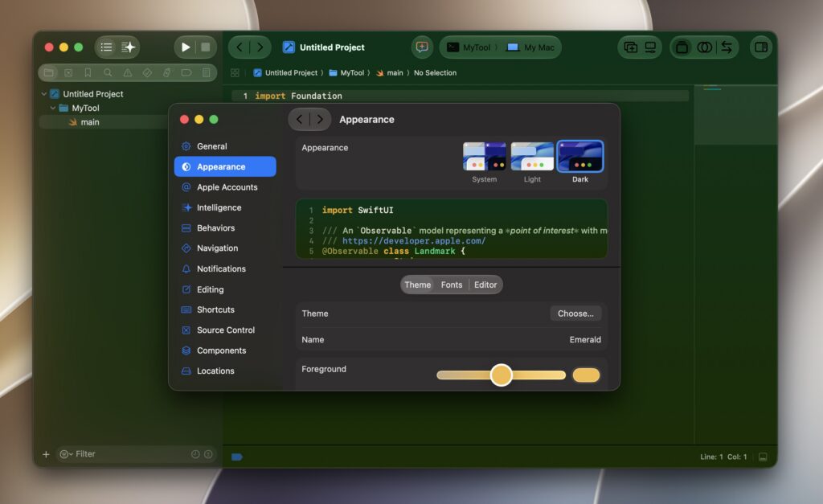
Task: Open the Find navigator magnifier icon
Action: click(x=108, y=72)
